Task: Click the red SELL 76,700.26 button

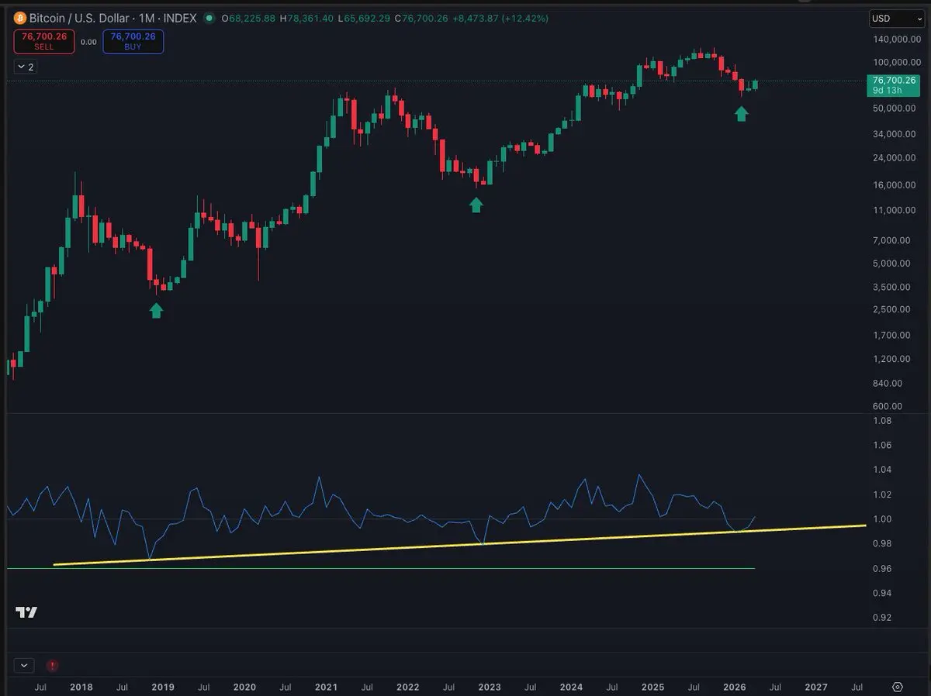Action: tap(44, 41)
